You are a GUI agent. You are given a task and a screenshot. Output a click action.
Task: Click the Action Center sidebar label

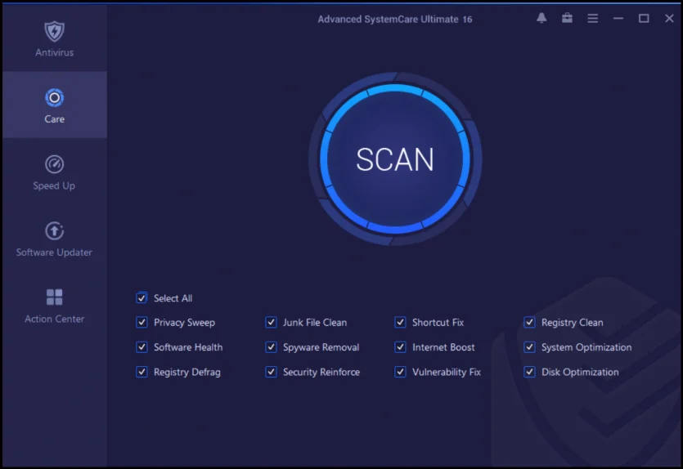(55, 319)
